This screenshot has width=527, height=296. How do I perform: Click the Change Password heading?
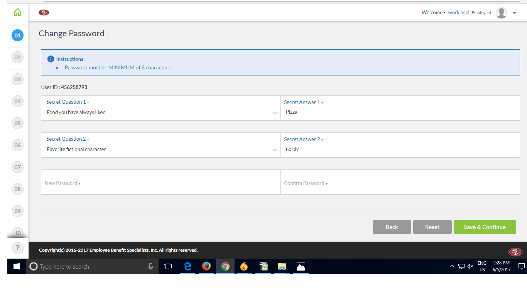click(x=71, y=34)
